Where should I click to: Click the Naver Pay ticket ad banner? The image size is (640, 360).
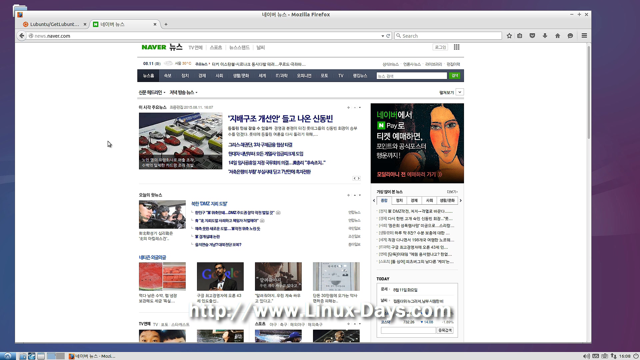[417, 143]
